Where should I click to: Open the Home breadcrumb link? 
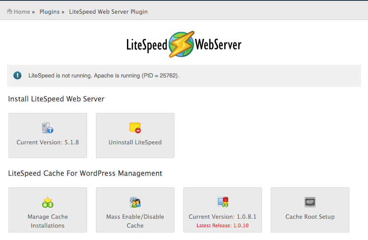(x=22, y=12)
